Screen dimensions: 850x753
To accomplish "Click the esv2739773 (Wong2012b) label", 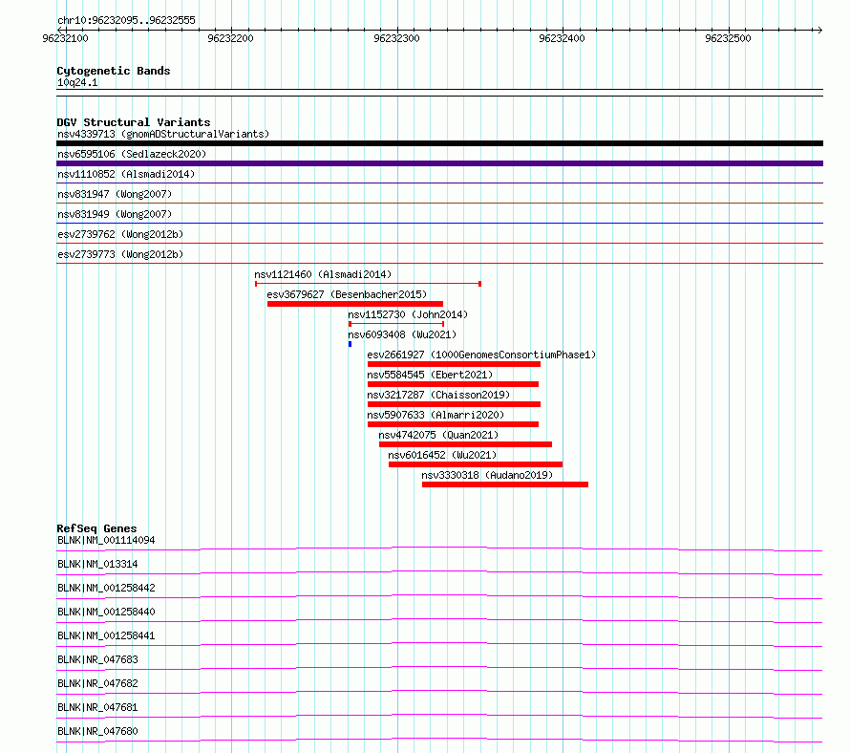I will coord(120,254).
